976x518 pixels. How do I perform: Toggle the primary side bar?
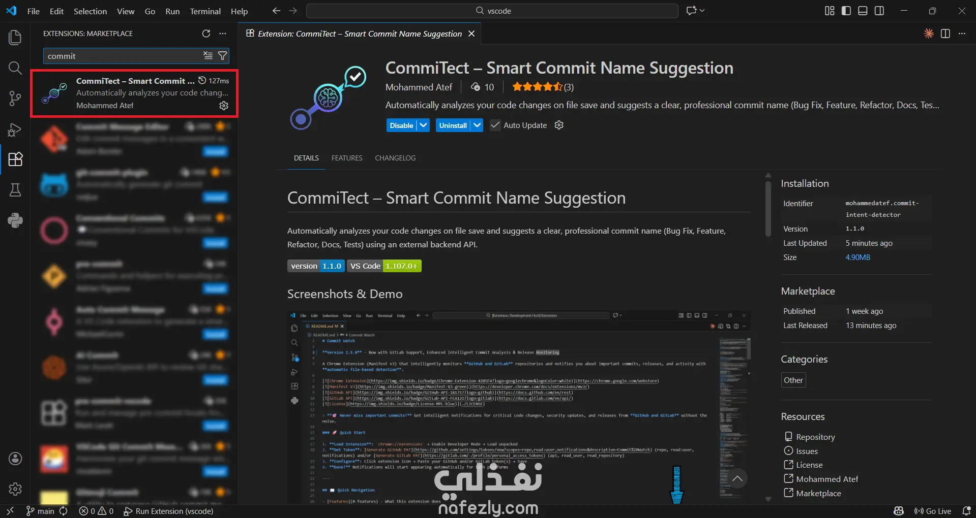(x=846, y=11)
